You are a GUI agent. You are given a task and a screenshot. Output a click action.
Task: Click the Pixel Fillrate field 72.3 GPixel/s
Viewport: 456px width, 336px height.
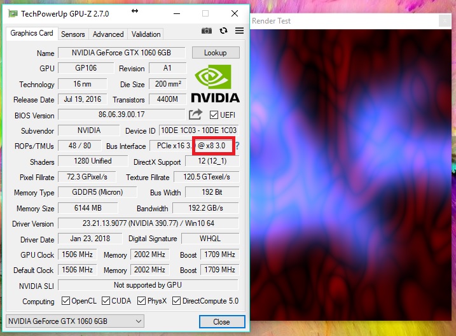87,176
